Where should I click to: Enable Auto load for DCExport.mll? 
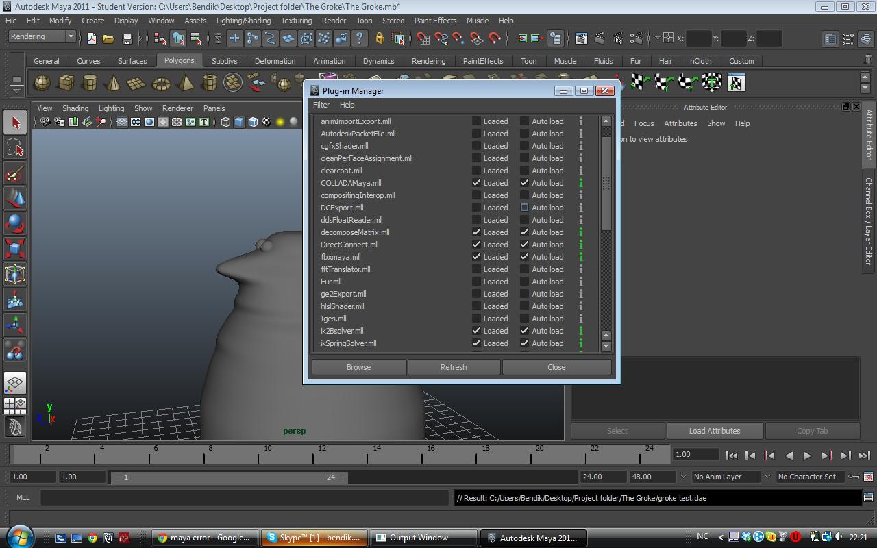pyautogui.click(x=524, y=208)
